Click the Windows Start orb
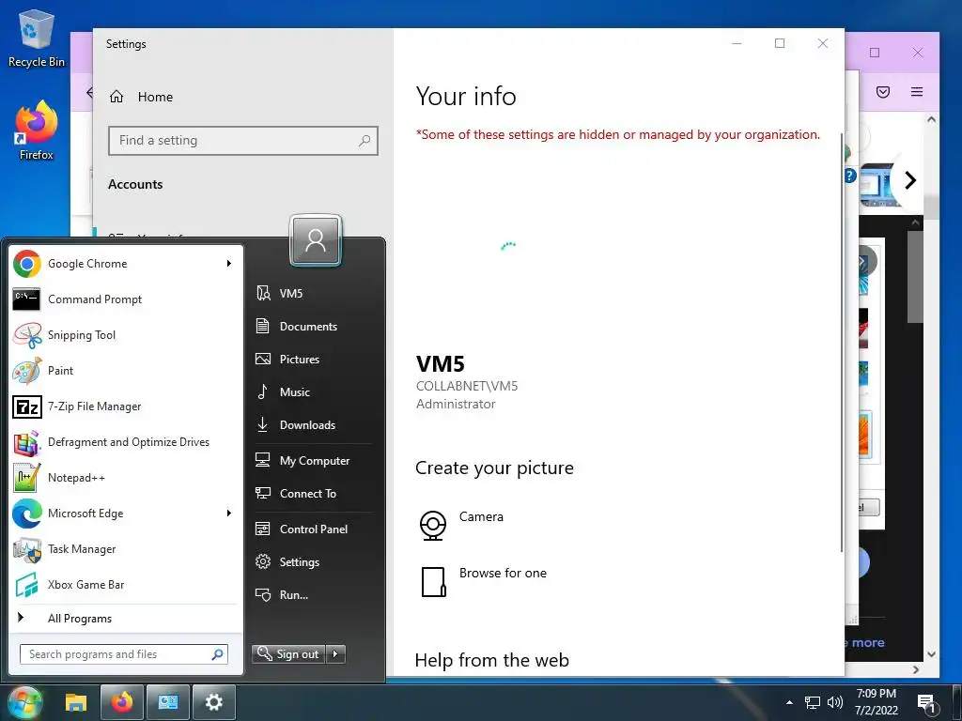962x721 pixels. [x=24, y=702]
